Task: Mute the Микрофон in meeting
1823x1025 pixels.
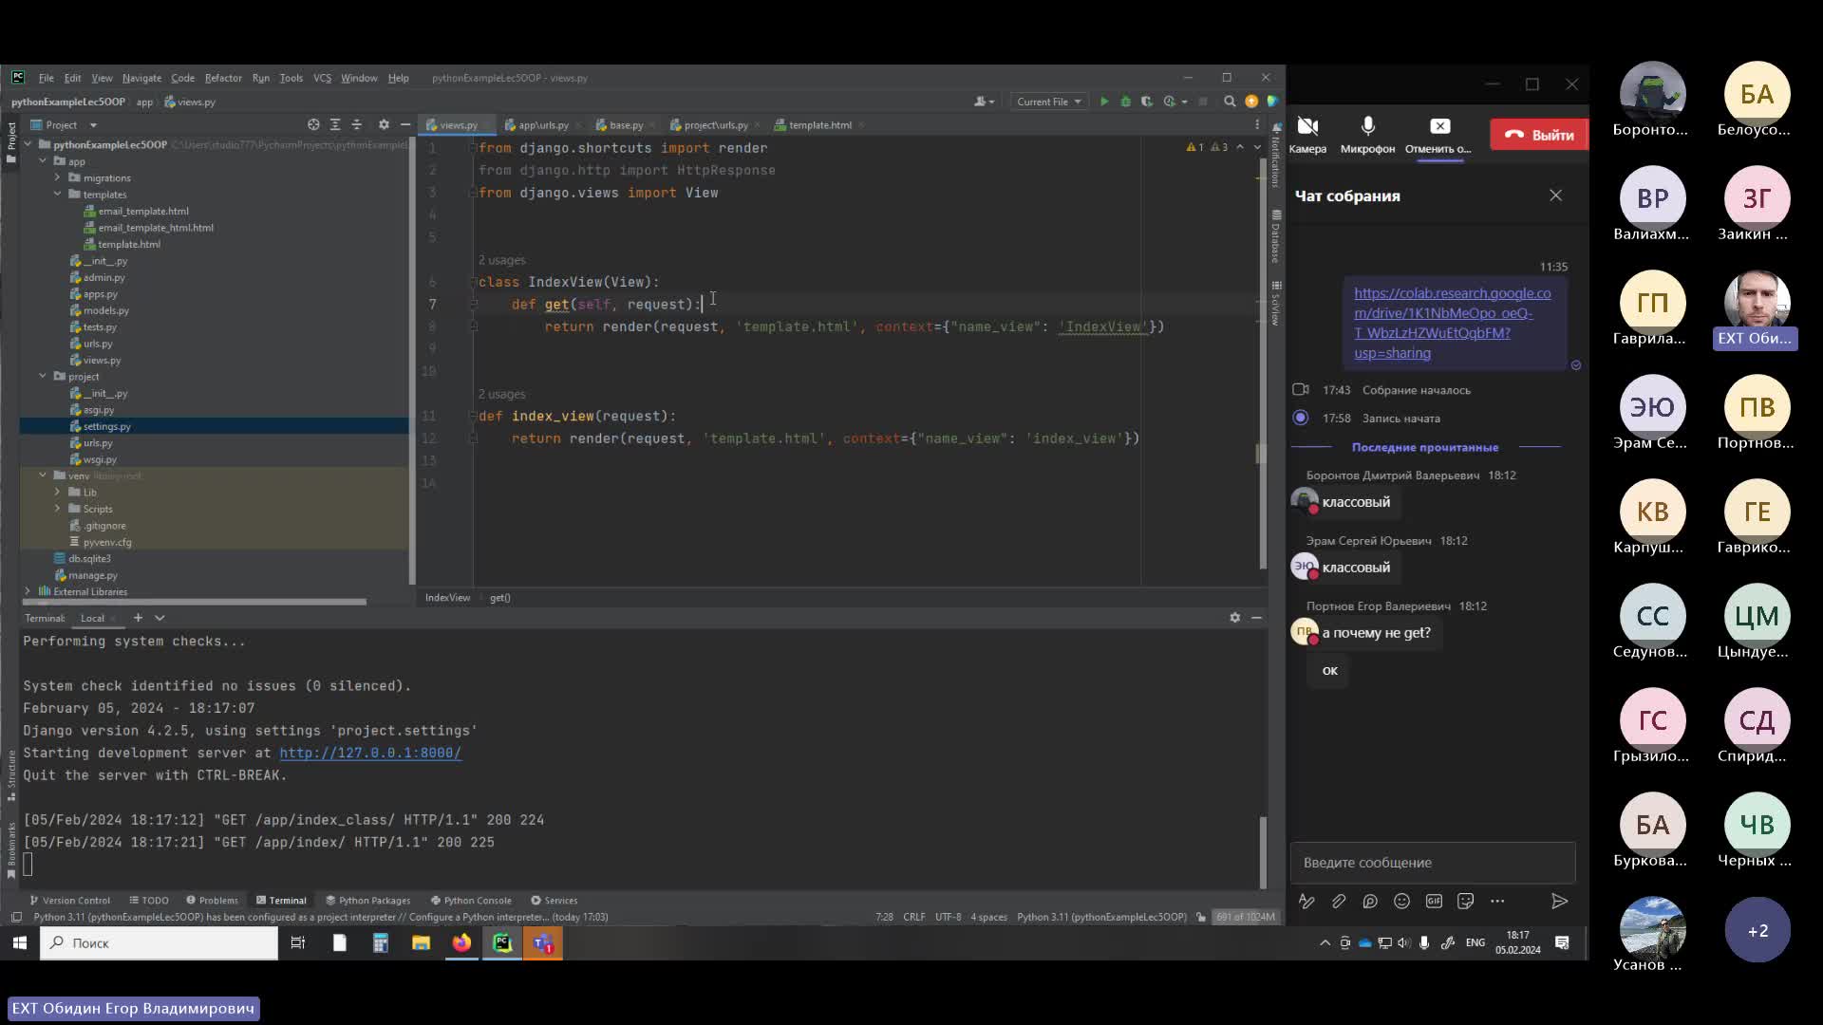Action: tap(1367, 134)
